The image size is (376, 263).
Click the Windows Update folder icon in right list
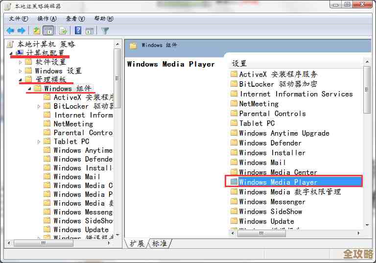click(x=234, y=221)
